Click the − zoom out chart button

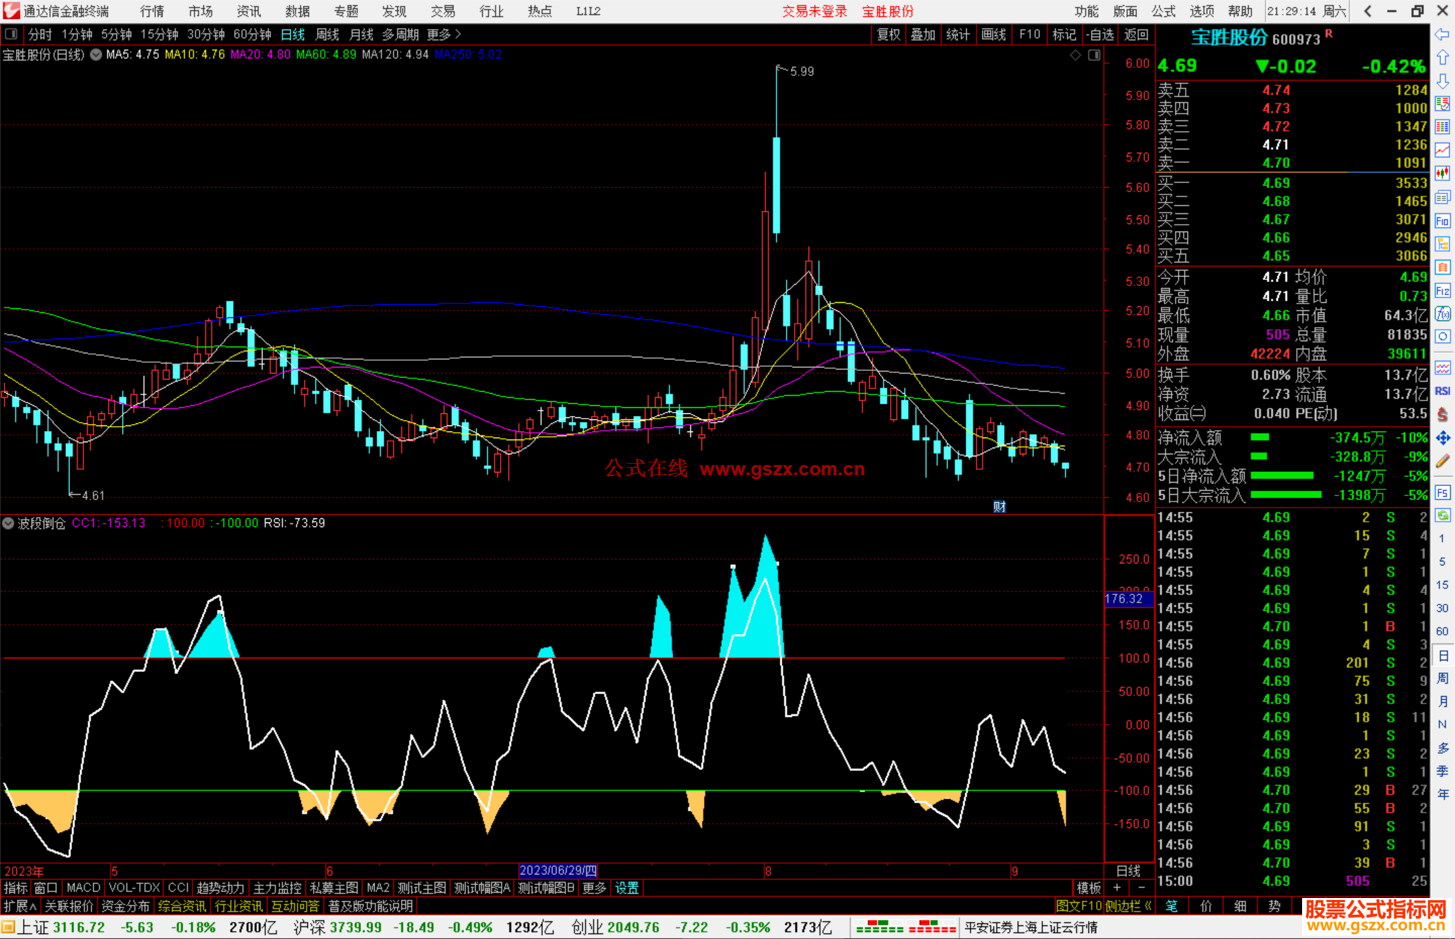coord(1141,888)
